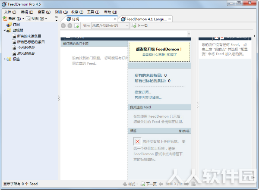Image resolution: width=259 pixels, height=191 pixels.
Task: Select 所有的未读条目 in the sidebar
Action: [29, 36]
